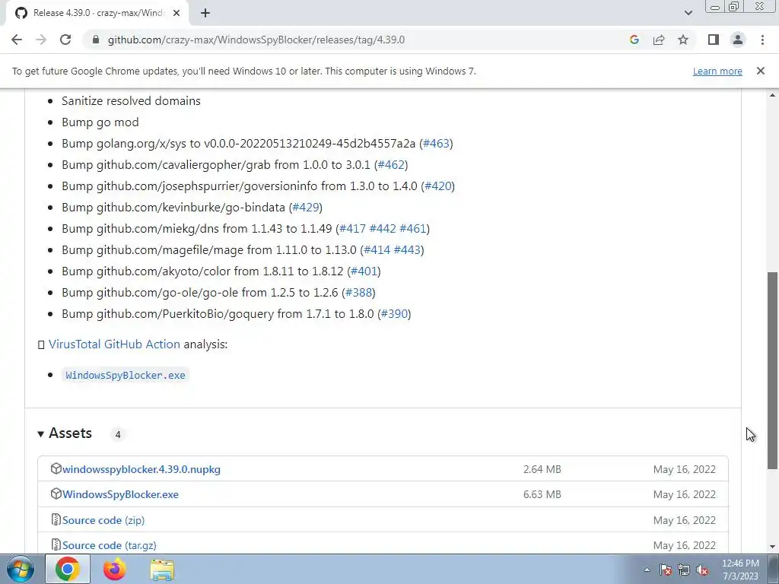The width and height of the screenshot is (779, 584).
Task: Launch Firefox from the taskbar
Action: 115,569
